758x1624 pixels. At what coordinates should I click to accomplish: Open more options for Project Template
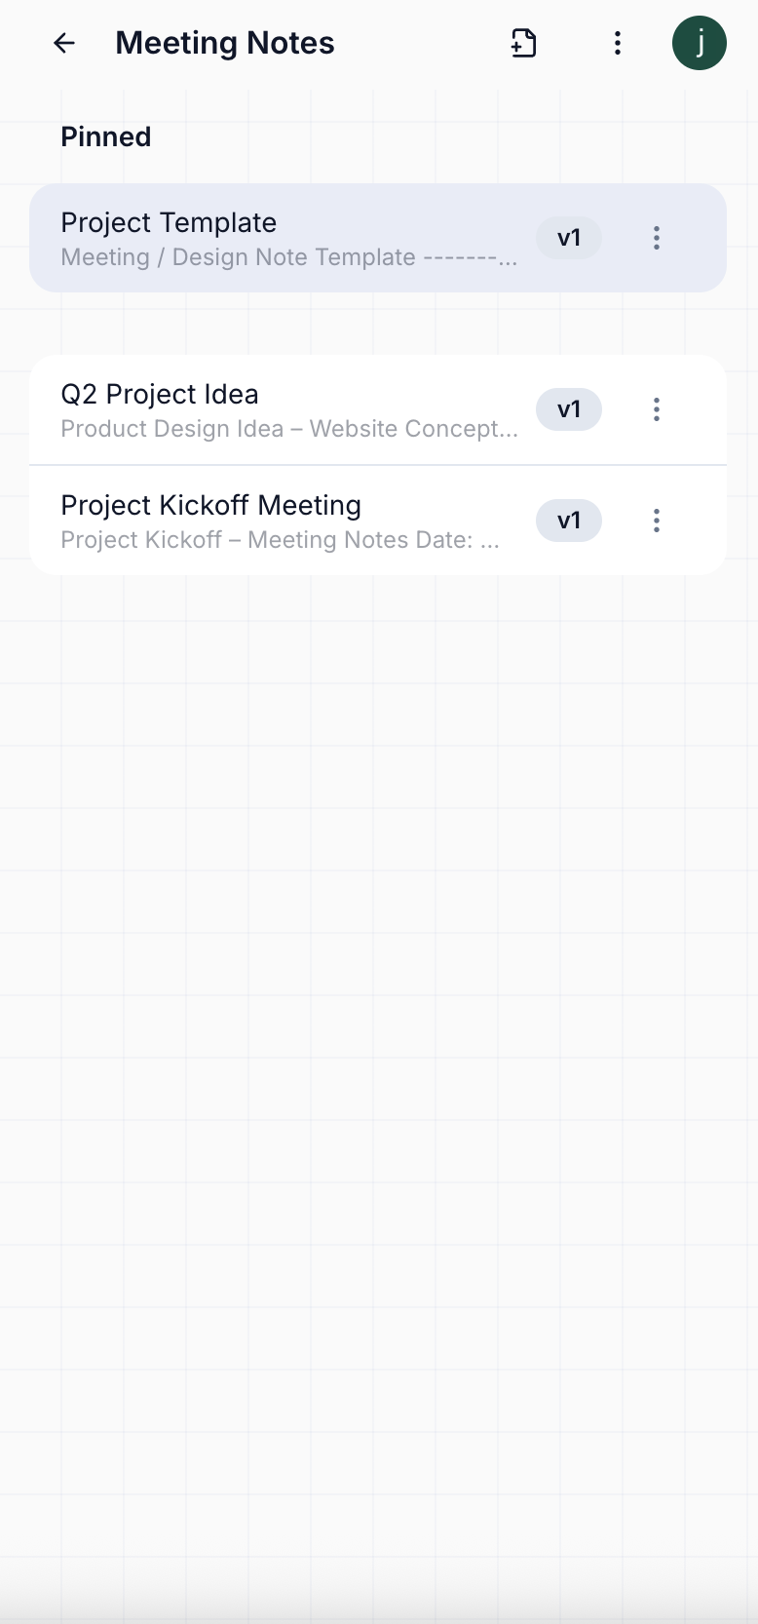[x=657, y=238]
